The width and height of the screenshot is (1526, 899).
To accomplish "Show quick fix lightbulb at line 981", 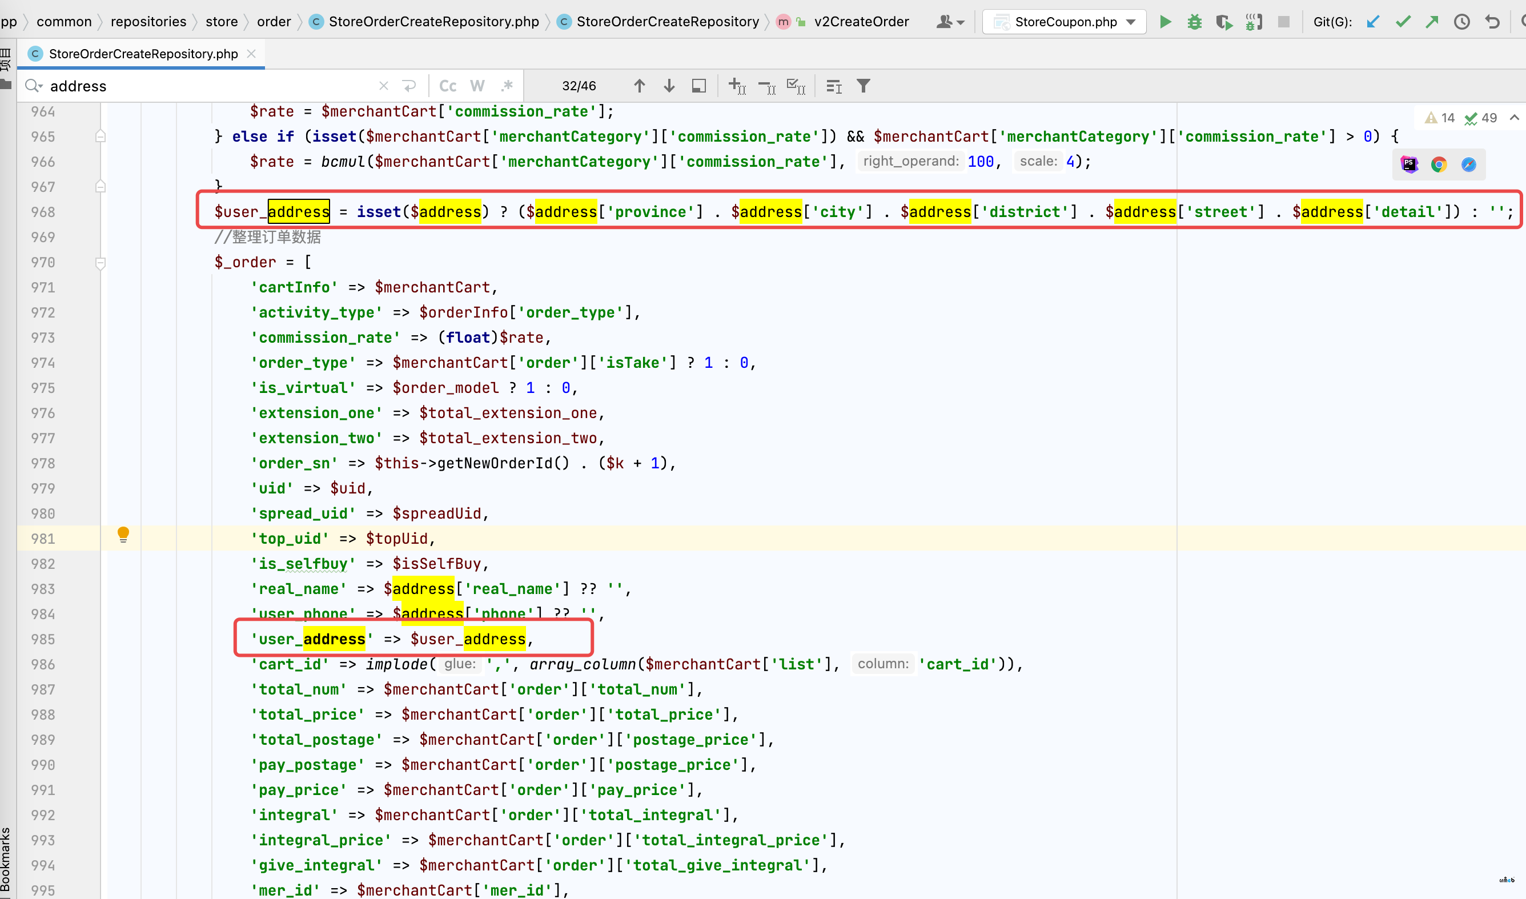I will coord(123,534).
